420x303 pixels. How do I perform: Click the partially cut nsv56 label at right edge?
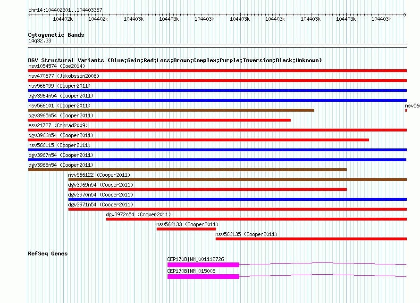(412, 106)
